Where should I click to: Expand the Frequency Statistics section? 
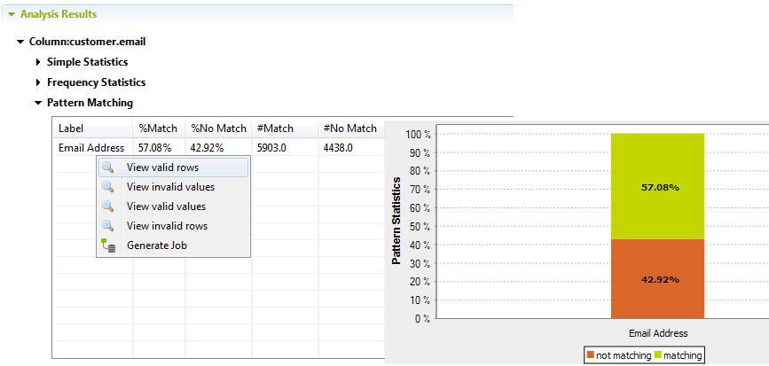(x=38, y=82)
